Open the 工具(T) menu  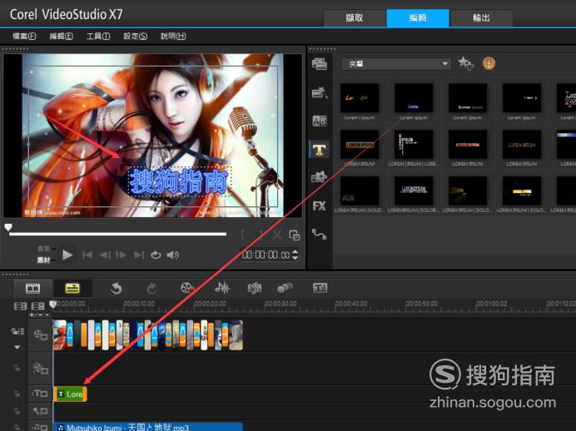tap(98, 36)
